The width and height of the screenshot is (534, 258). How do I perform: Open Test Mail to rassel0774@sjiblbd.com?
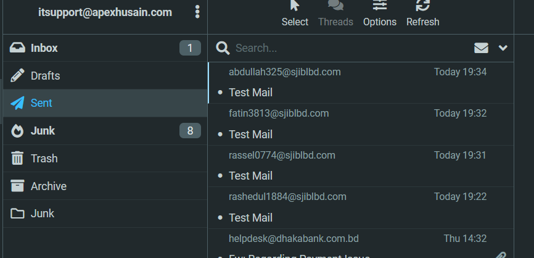pos(250,176)
